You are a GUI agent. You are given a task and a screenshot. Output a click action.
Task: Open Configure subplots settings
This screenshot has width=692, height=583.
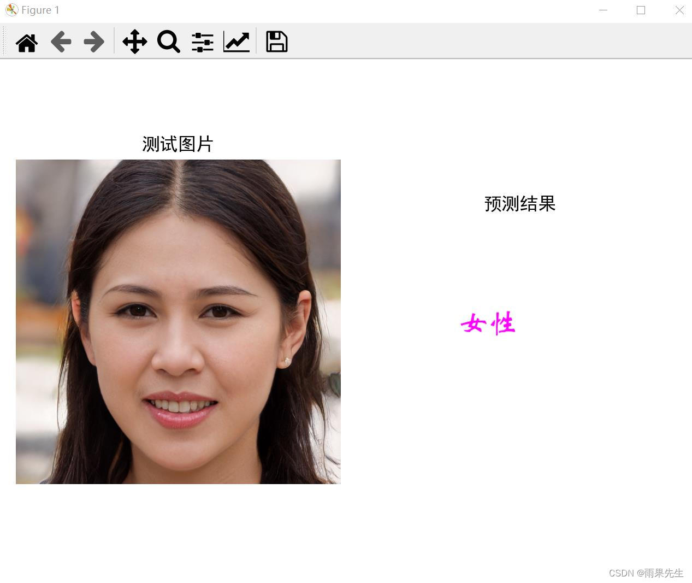tap(203, 42)
